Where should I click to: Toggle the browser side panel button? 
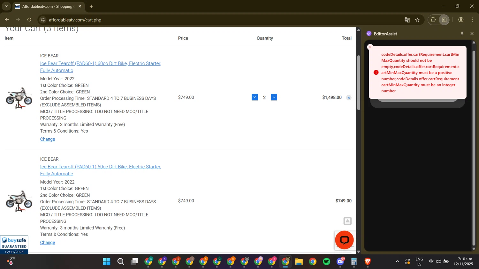(x=444, y=20)
